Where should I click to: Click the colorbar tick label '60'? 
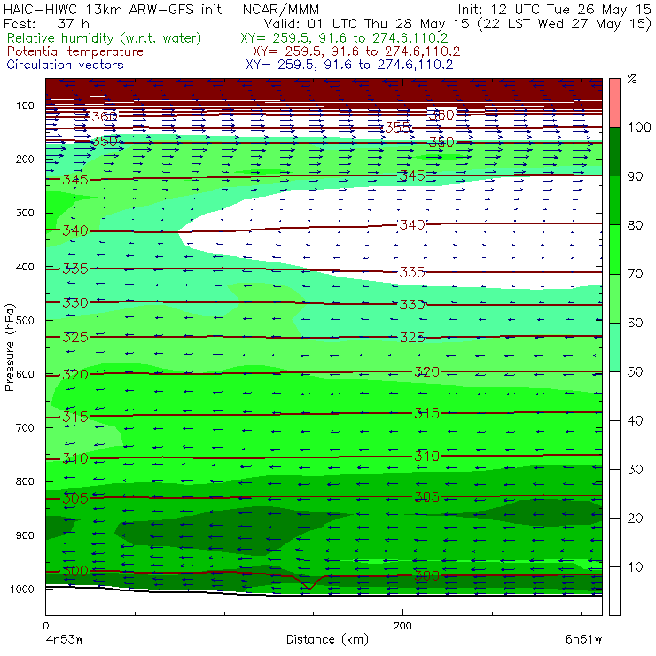(x=635, y=323)
